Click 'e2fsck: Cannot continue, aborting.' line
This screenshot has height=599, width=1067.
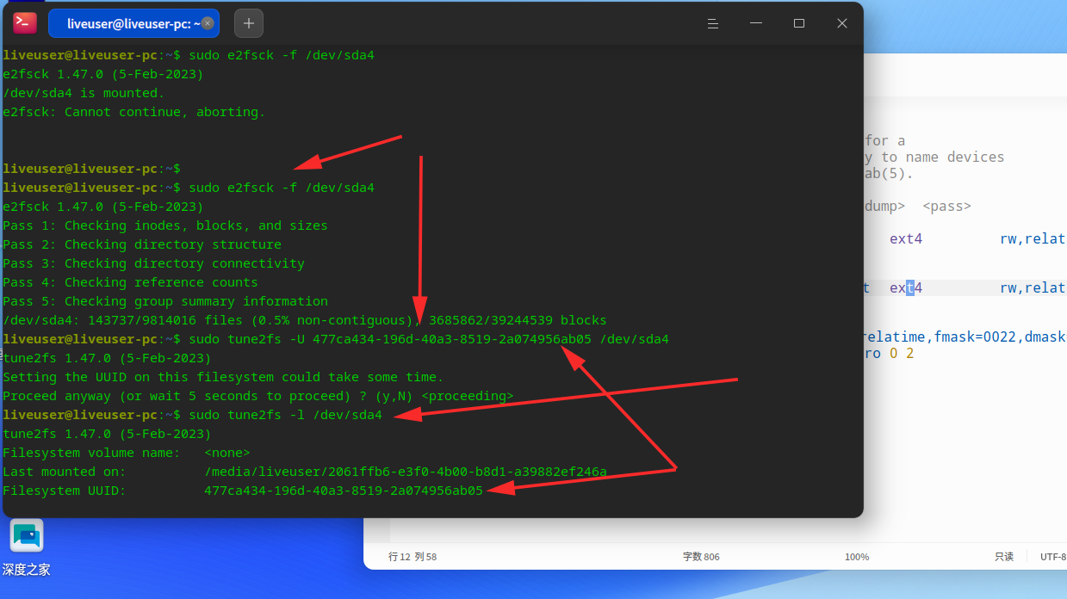pos(134,112)
